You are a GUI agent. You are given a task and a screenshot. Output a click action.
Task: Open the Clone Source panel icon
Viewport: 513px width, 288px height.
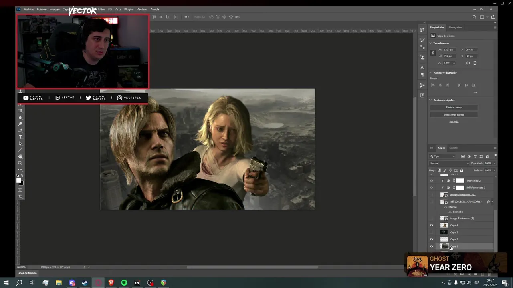(x=422, y=57)
